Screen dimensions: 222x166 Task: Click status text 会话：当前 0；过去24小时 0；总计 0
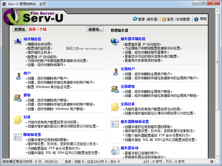[x=92, y=162]
